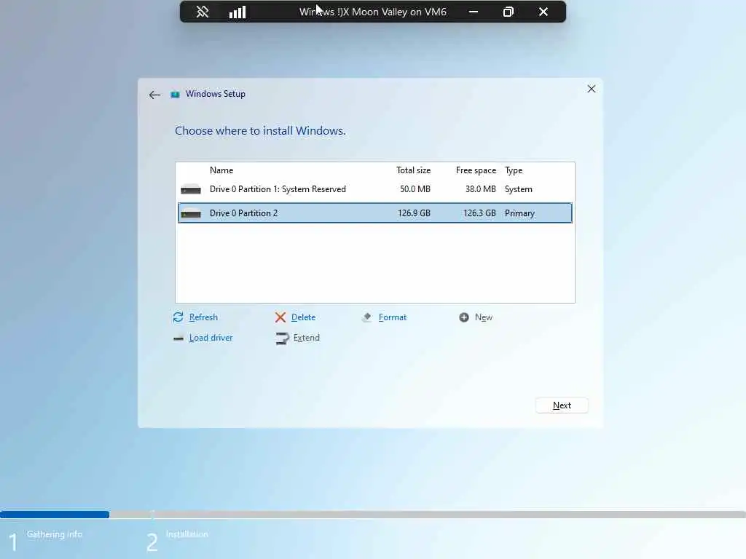The width and height of the screenshot is (746, 559).
Task: Click the Total size column header
Action: 414,170
